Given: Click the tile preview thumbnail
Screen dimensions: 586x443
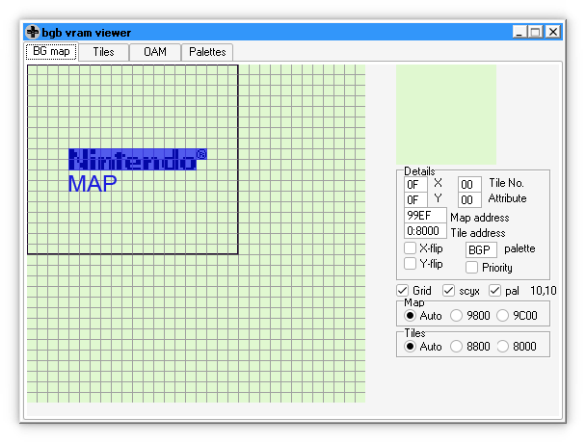Looking at the screenshot, I should click(x=446, y=115).
